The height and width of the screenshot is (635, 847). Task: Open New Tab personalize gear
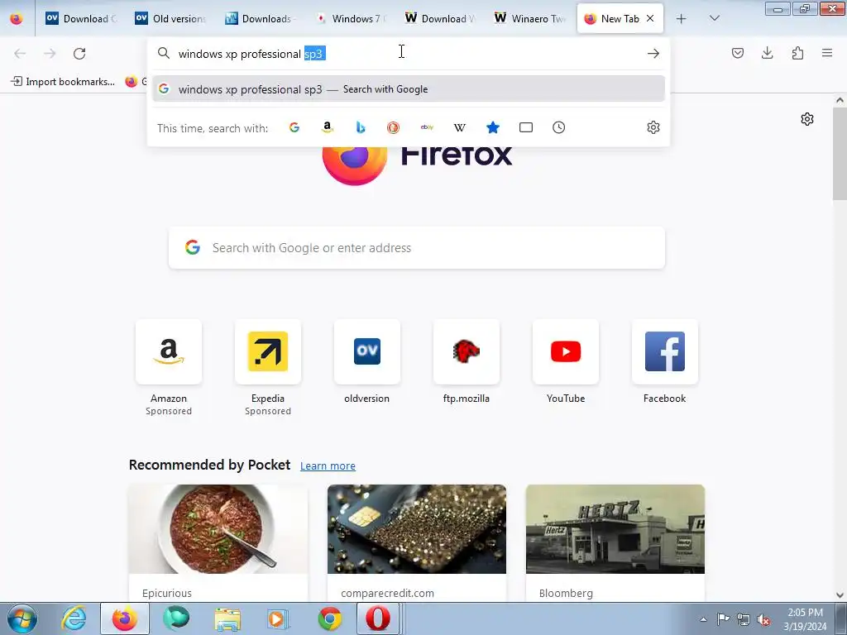point(807,119)
